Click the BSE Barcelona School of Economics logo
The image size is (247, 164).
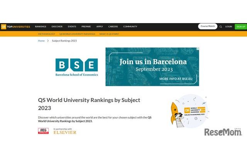tap(76, 67)
